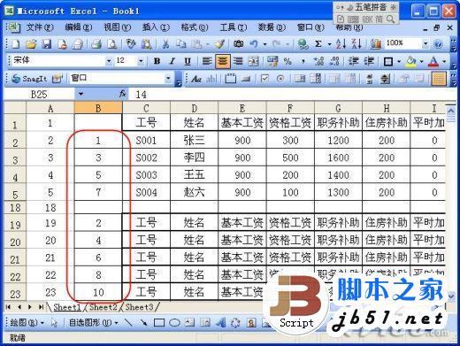Open the 文件(F) menu

40,27
